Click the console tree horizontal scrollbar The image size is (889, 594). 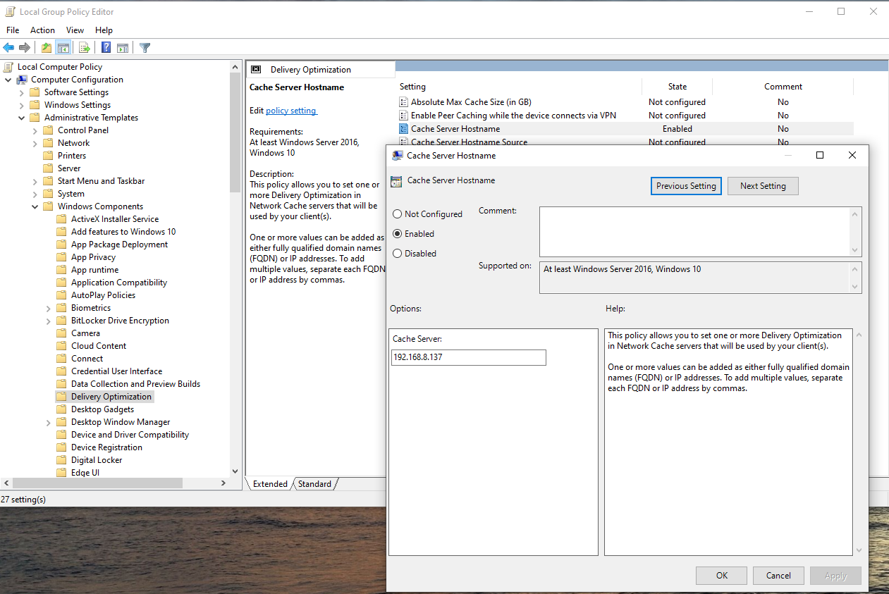[x=113, y=483]
